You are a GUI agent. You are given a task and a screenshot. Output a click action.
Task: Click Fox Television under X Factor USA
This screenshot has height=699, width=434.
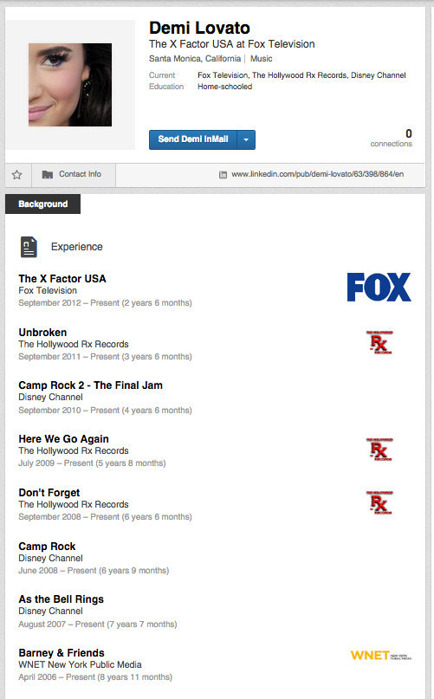click(x=48, y=291)
